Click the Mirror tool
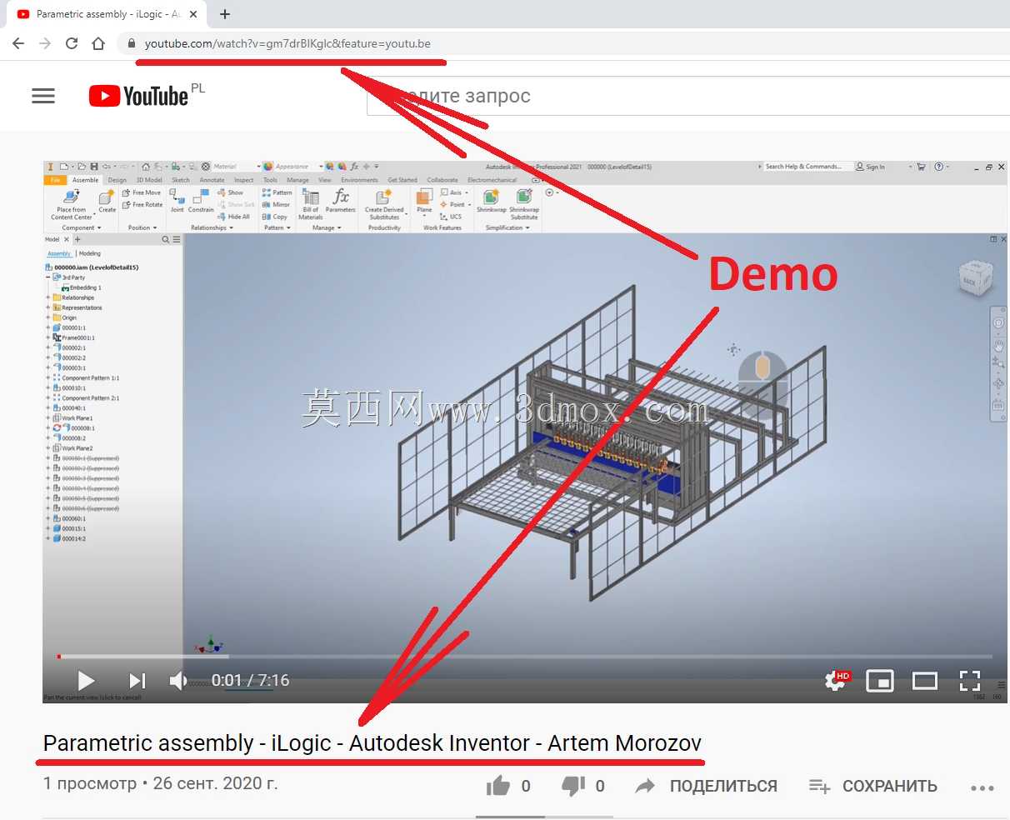Screen dimensions: 1010x820 [276, 205]
